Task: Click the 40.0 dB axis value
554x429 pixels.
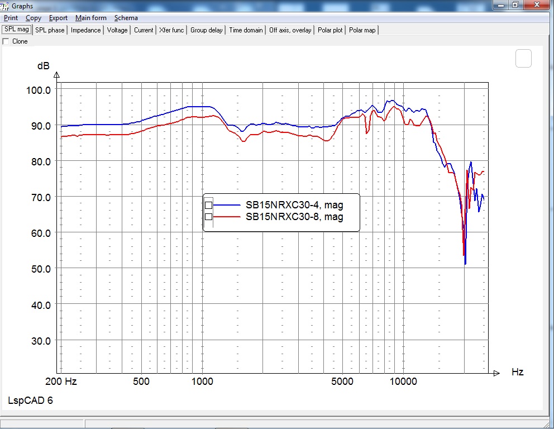Action: (41, 305)
